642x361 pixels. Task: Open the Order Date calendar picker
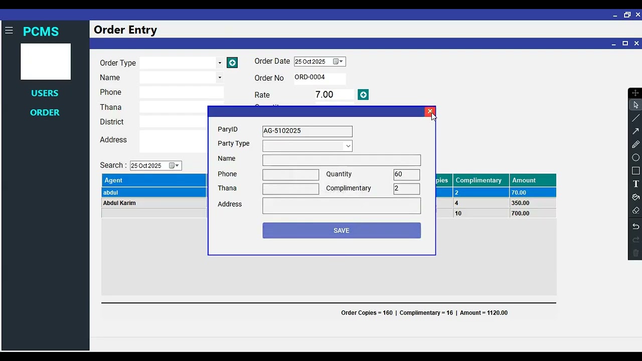[338, 62]
